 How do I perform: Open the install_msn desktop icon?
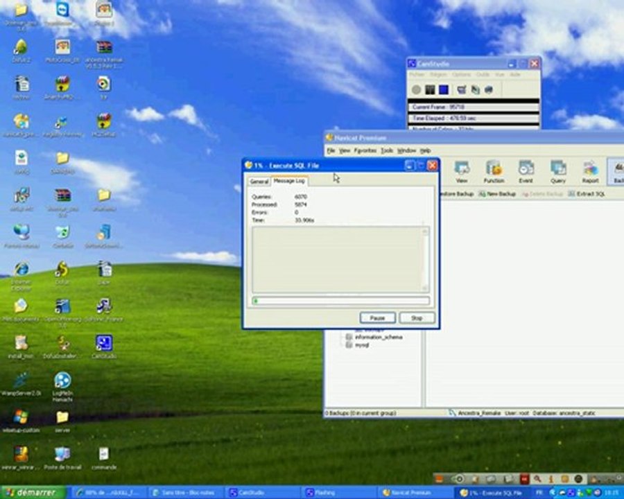point(21,347)
